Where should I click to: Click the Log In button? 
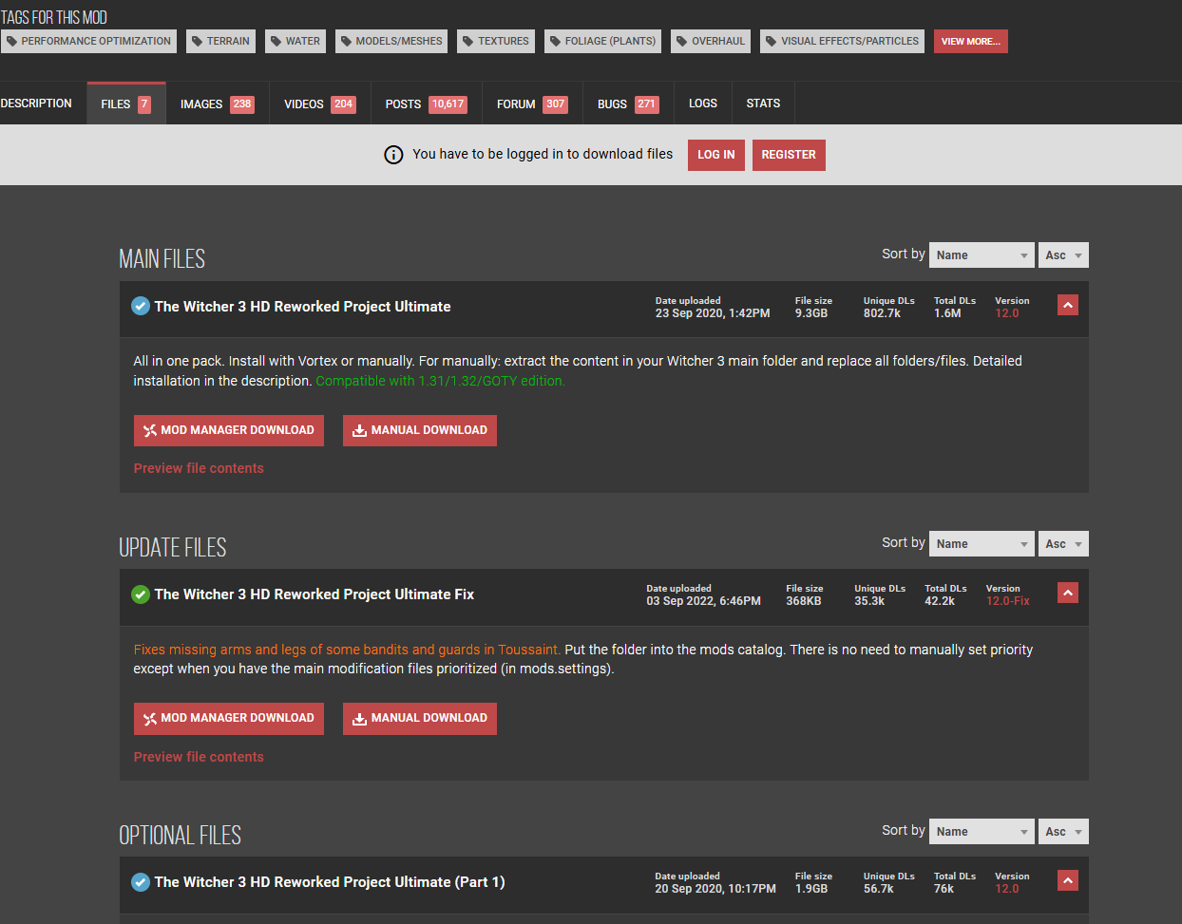click(x=716, y=155)
